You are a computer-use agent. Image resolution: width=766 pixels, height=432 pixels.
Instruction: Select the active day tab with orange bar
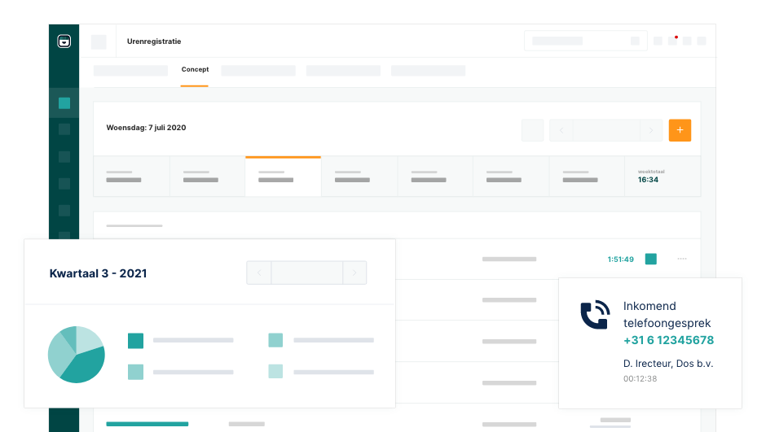(283, 177)
